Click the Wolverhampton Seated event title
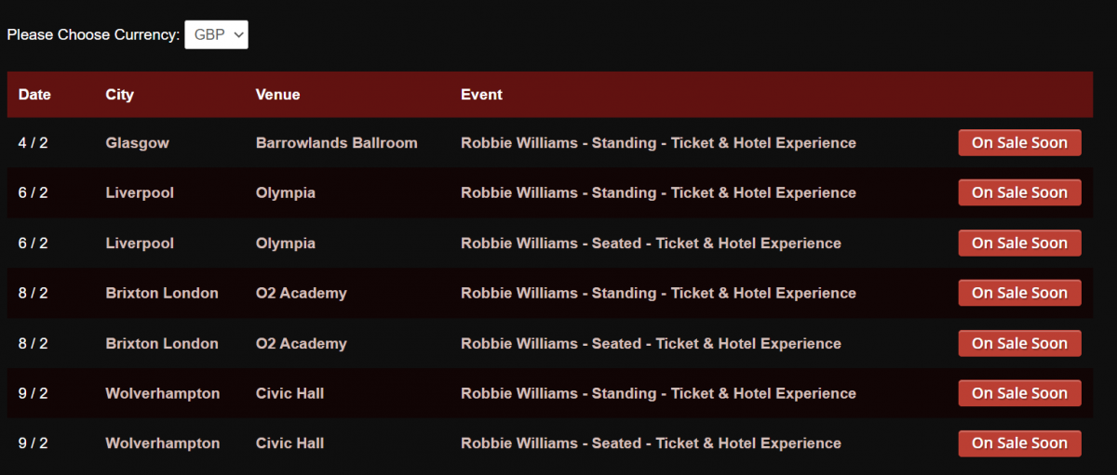The height and width of the screenshot is (475, 1117). tap(651, 444)
